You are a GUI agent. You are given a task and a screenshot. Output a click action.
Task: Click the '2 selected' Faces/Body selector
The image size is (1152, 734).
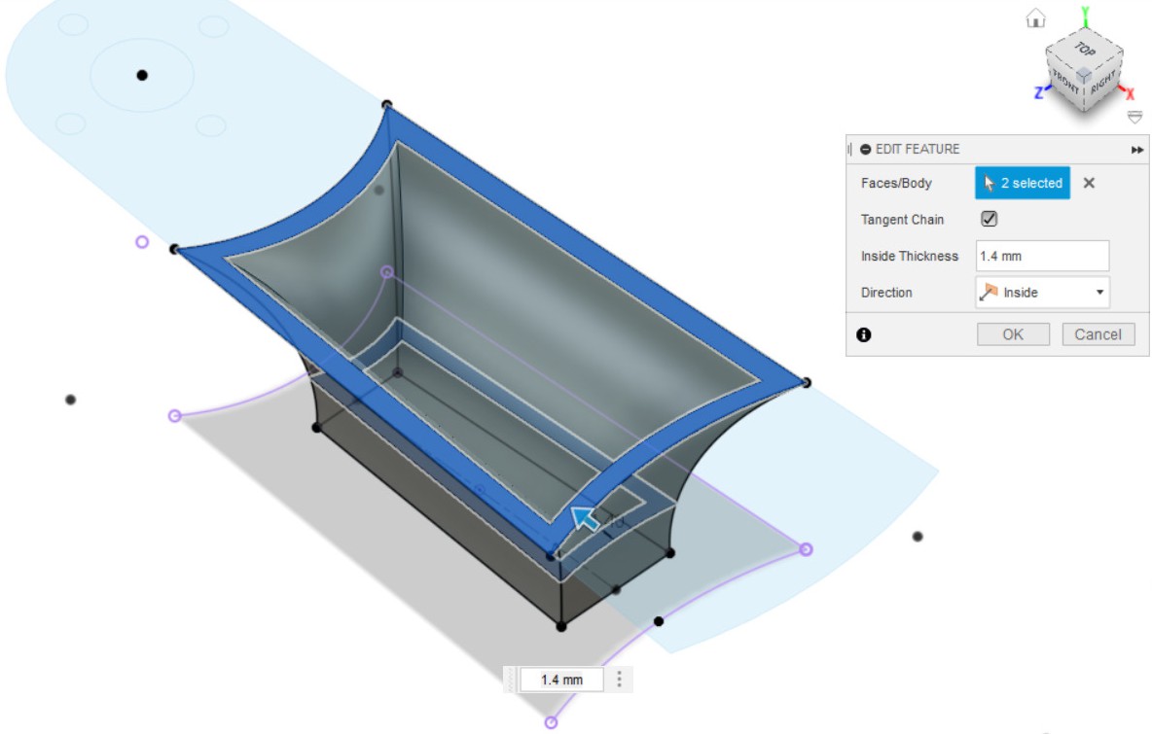pyautogui.click(x=1022, y=183)
